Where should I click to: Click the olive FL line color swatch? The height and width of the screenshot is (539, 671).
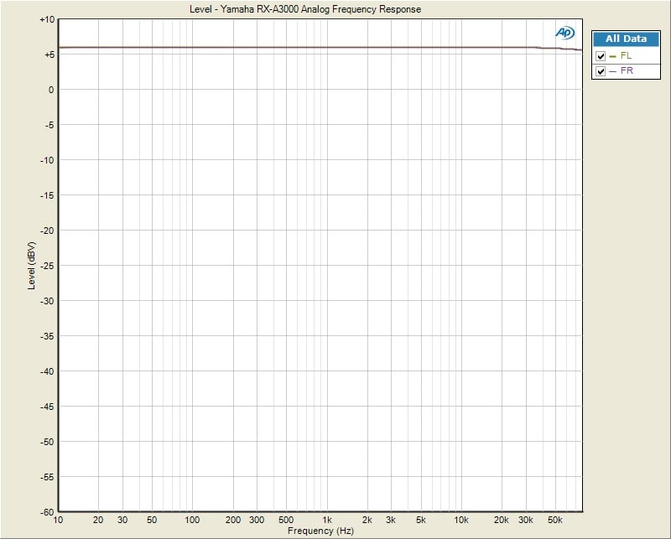612,56
